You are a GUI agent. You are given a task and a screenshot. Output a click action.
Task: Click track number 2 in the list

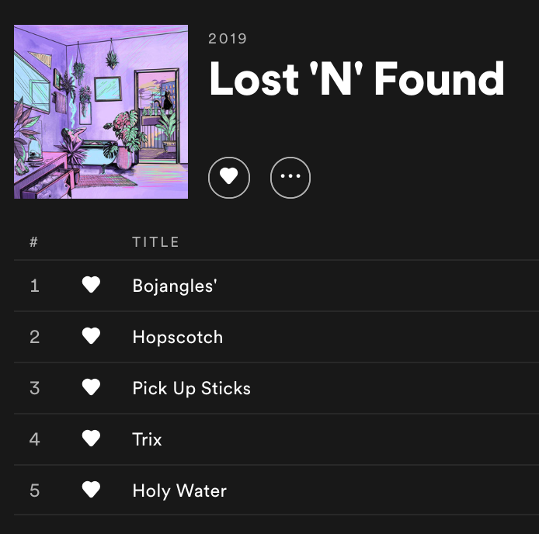(x=34, y=337)
